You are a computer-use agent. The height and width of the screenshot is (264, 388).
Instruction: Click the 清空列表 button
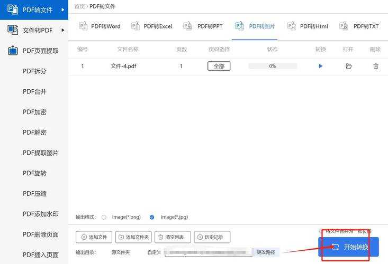[173, 237]
